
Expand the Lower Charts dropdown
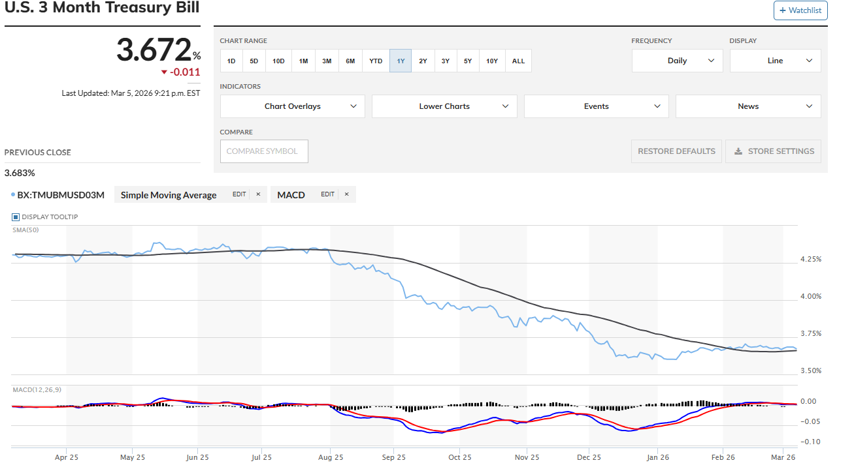[x=444, y=106]
